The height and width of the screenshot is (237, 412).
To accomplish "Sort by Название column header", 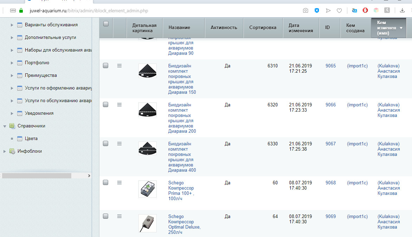I will [x=183, y=28].
